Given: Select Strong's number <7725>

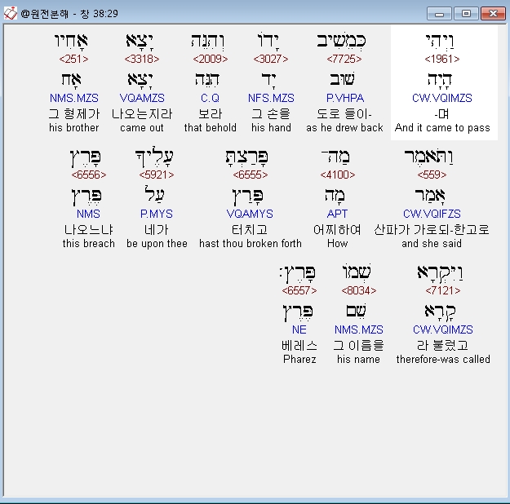Looking at the screenshot, I should click(x=344, y=59).
